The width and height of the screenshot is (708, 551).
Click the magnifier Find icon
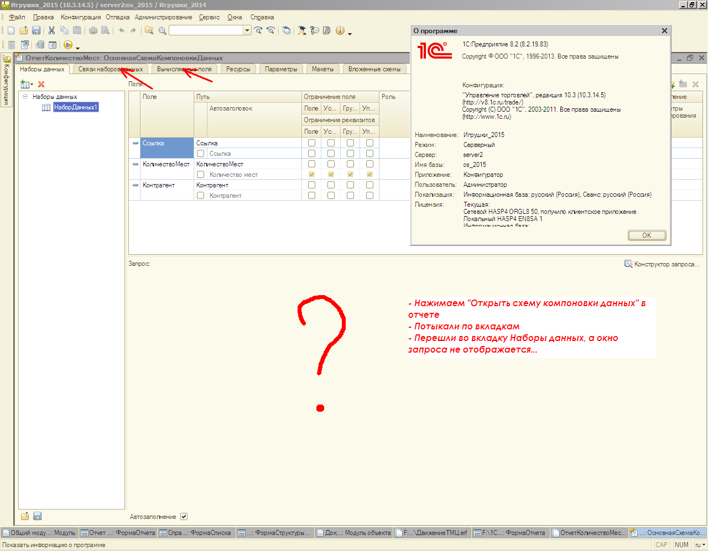click(x=162, y=30)
